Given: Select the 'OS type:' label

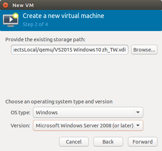Looking at the screenshot, I should pos(21,113).
